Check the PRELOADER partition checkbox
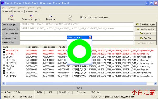 4,50
